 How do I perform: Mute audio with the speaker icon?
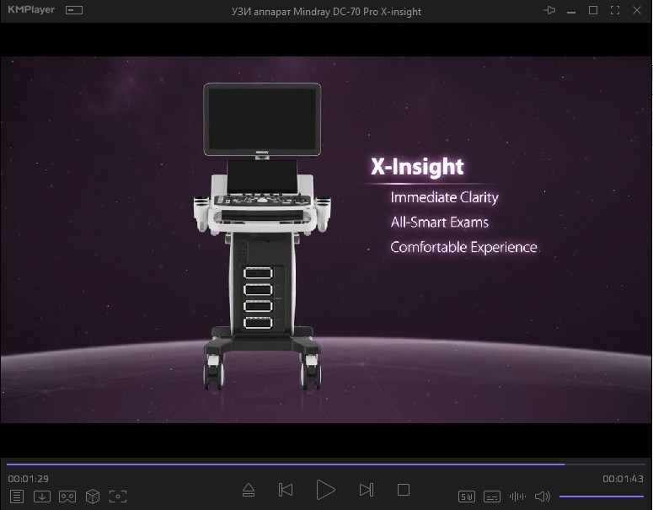coord(543,497)
